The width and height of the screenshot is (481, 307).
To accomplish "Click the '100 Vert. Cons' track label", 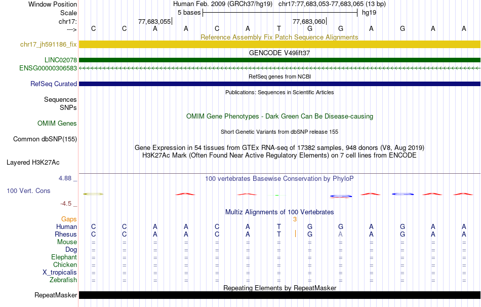I will tap(28, 190).
